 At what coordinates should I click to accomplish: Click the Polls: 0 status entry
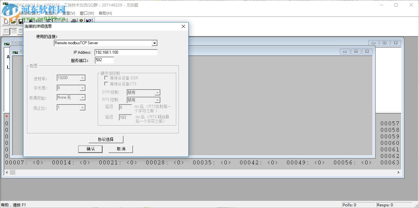click(358, 205)
